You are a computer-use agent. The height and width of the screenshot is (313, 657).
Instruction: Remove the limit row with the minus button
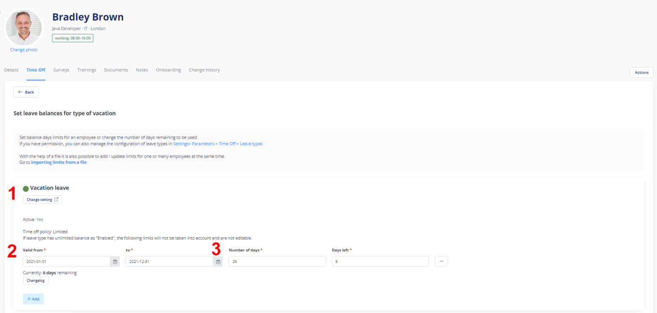(441, 262)
